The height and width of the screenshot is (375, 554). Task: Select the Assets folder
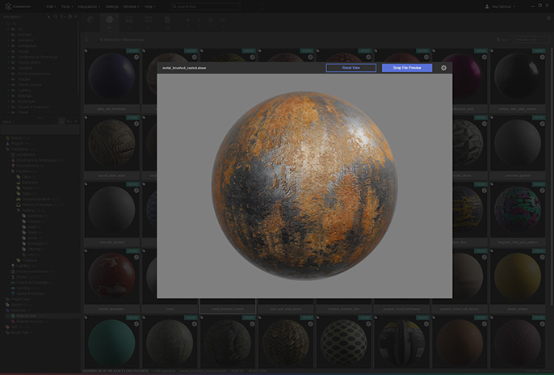click(23, 51)
